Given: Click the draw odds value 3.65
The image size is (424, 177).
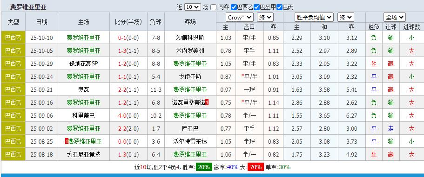Looking at the screenshot, I should [324, 115].
